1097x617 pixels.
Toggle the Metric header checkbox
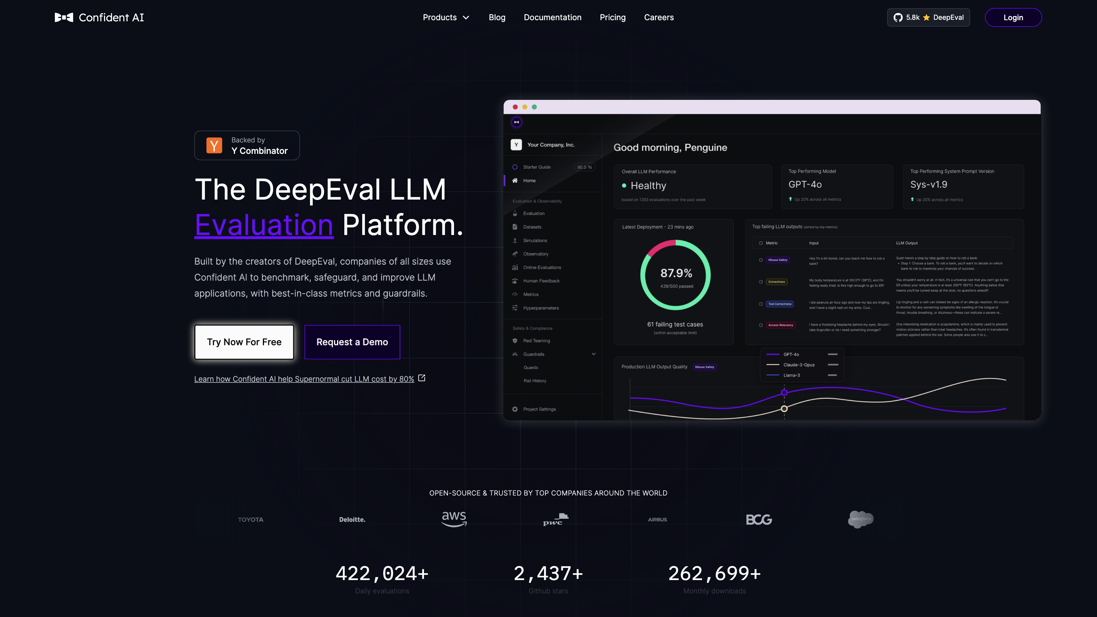pos(761,243)
